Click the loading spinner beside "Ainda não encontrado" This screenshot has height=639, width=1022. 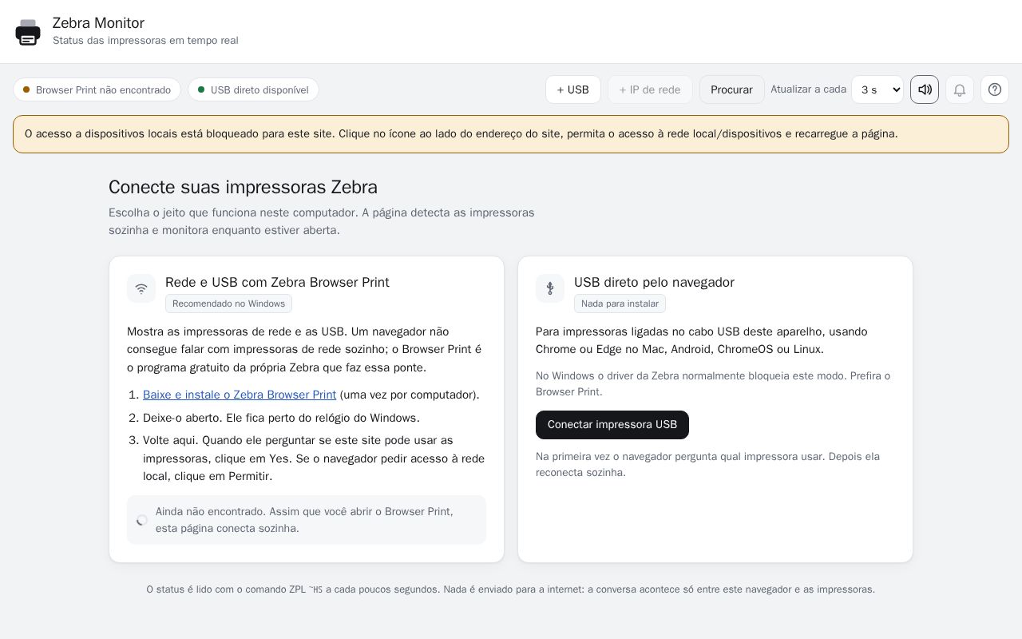click(x=142, y=520)
